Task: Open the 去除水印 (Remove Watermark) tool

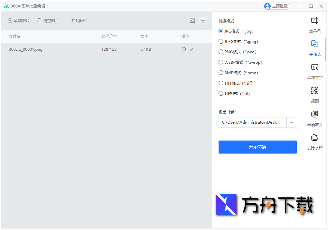Action: tap(315, 142)
